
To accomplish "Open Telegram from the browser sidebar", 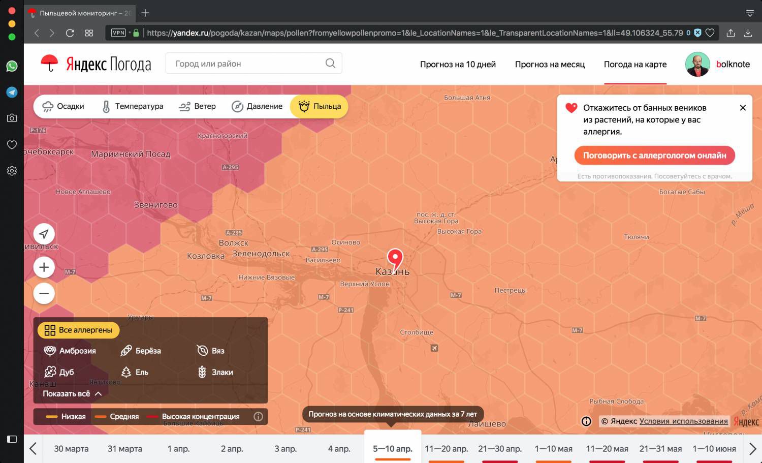I will coord(12,92).
